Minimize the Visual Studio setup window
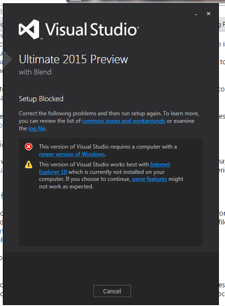The width and height of the screenshot is (225, 306). click(196, 14)
